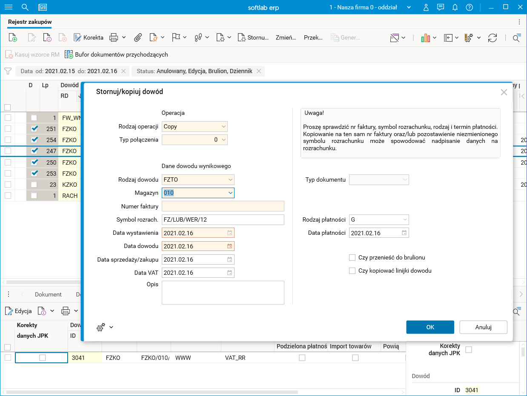
Task: Open the printer icon in toolbar
Action: pos(114,37)
